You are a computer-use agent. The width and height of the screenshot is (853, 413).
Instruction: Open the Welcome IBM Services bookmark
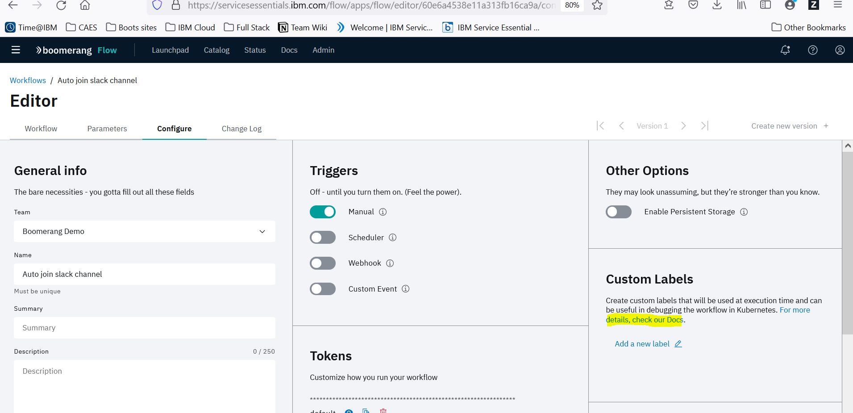(385, 27)
